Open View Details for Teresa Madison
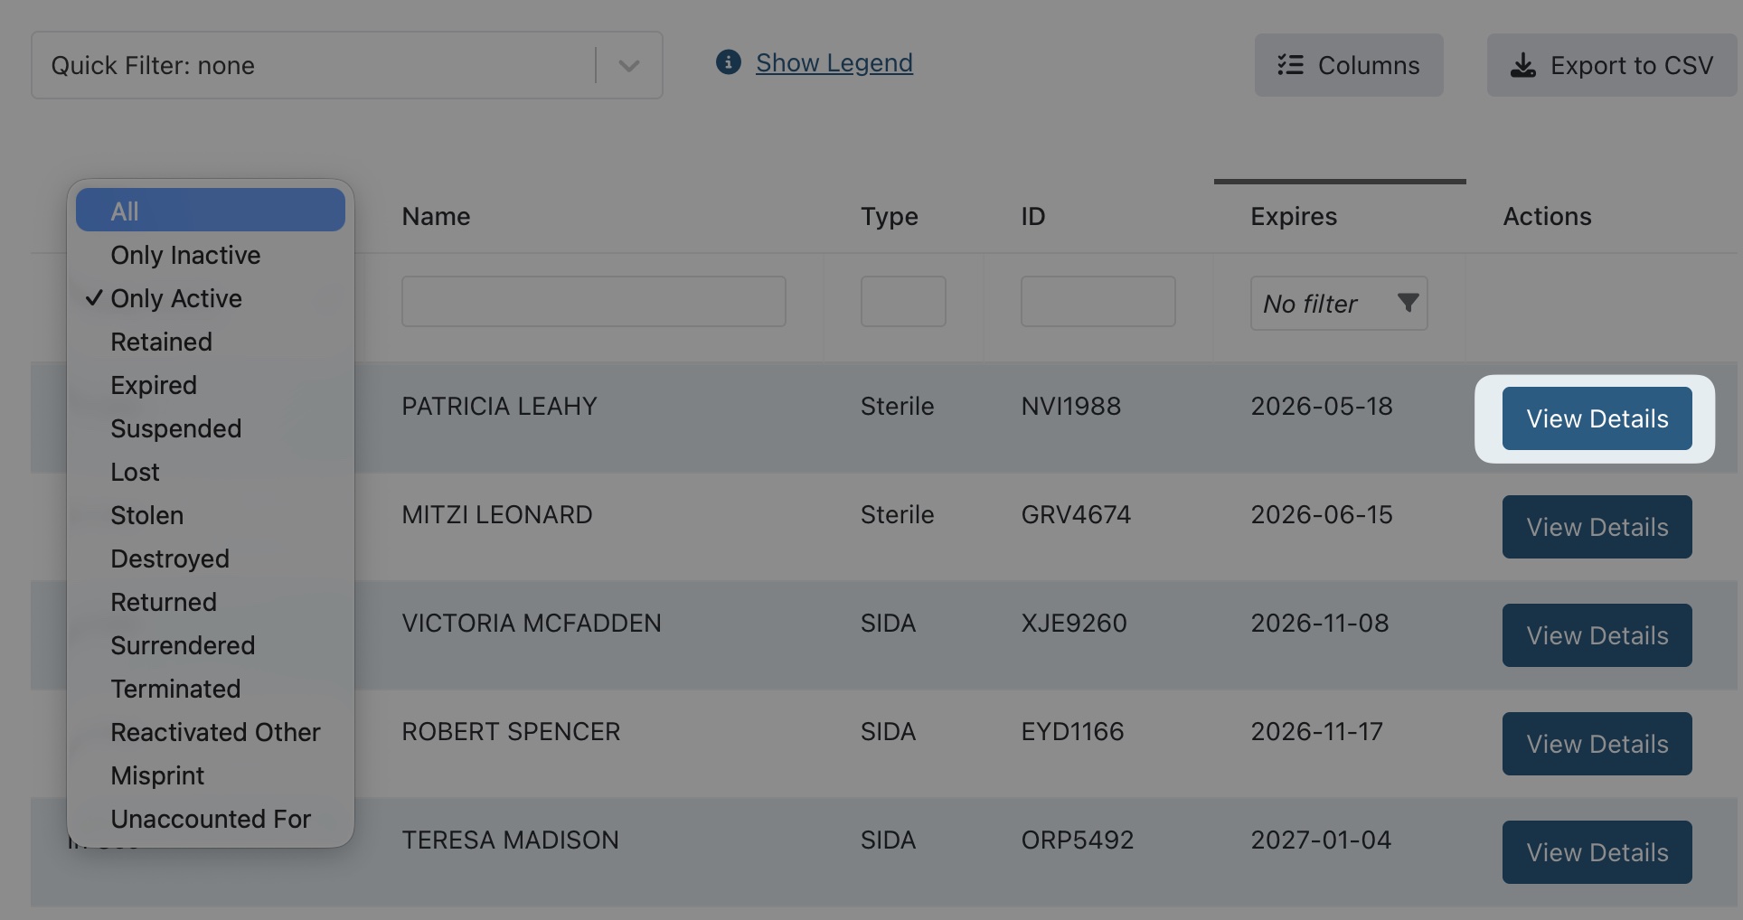 point(1597,852)
